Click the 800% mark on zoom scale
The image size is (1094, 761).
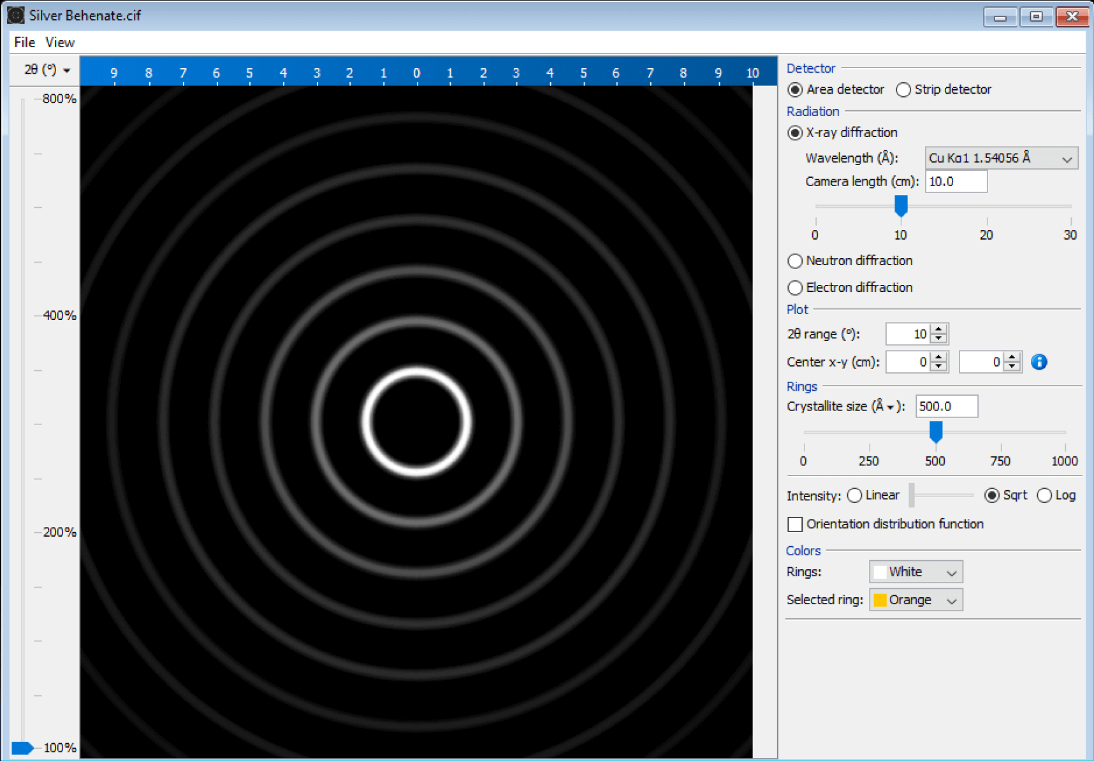59,99
